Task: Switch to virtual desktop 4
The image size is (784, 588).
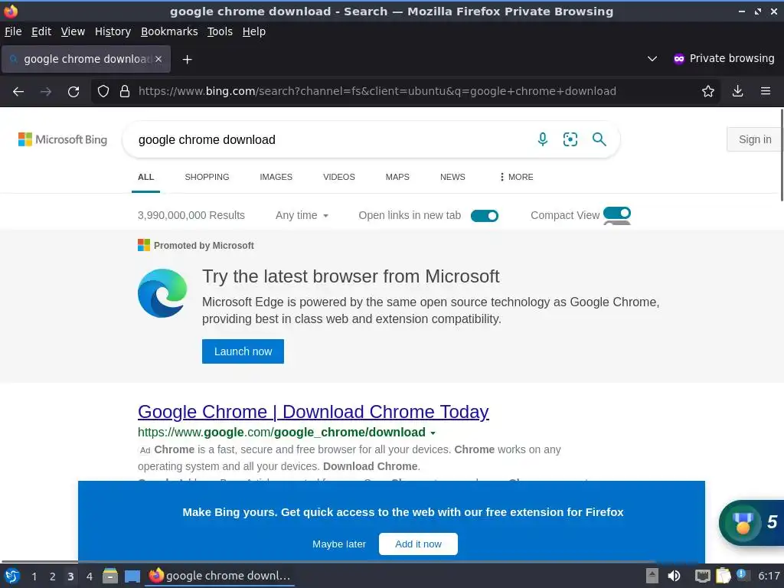Action: tap(90, 577)
